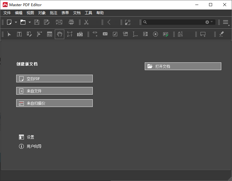Open the 文档 menu
The width and height of the screenshot is (232, 181).
[x=77, y=13]
